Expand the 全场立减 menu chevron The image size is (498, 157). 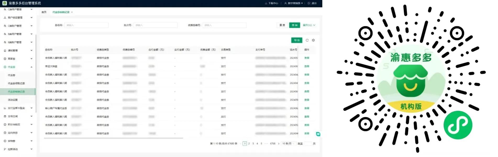pos(31,116)
